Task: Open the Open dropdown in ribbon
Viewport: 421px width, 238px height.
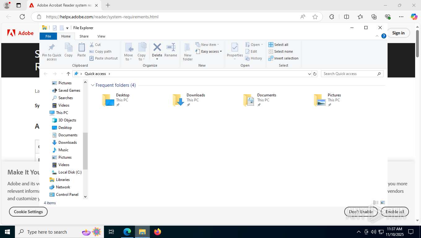Action: [254, 45]
